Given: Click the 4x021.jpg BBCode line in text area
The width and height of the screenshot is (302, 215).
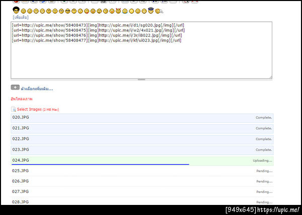Looking at the screenshot, I should 98,30.
